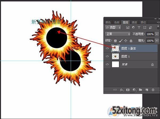Lock transparent pixels checker icon
The width and height of the screenshot is (160, 119).
point(115,41)
